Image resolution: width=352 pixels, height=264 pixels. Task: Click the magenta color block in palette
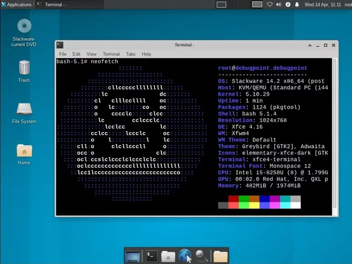[275, 205]
